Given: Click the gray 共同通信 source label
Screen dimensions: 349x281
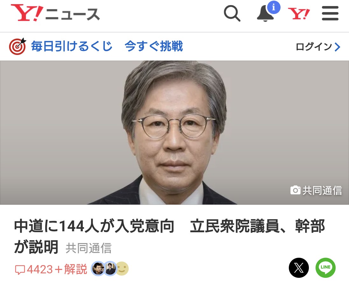Looking at the screenshot, I should pyautogui.click(x=88, y=248).
